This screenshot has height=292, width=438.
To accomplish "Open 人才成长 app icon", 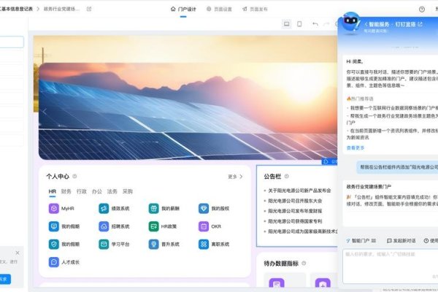I will click(x=53, y=262).
